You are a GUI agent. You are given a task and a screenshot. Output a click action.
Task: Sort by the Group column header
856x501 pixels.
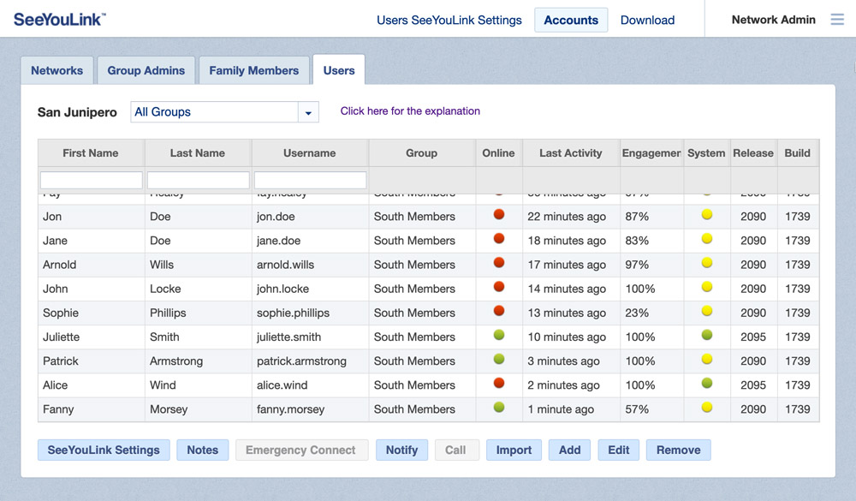coord(421,153)
